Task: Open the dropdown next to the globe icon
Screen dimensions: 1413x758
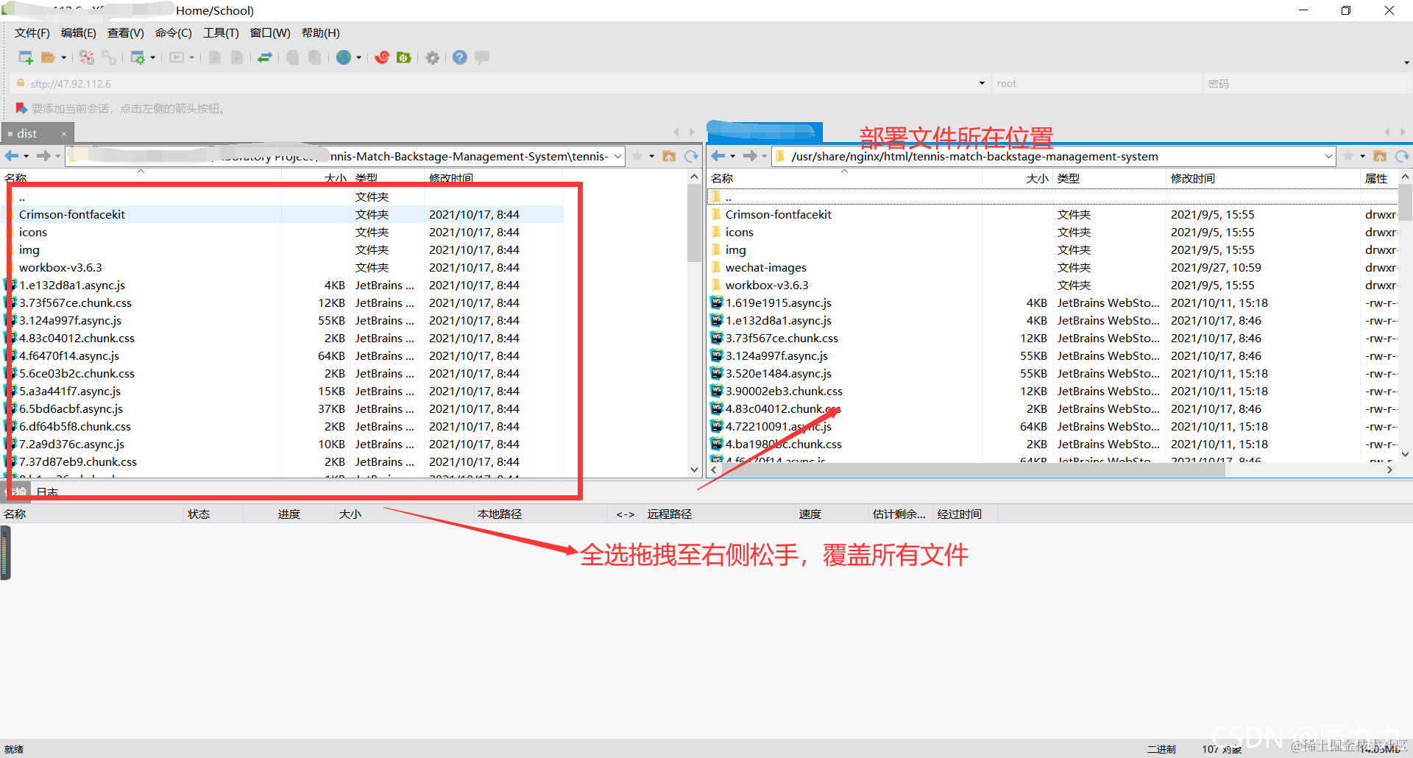Action: [x=359, y=57]
